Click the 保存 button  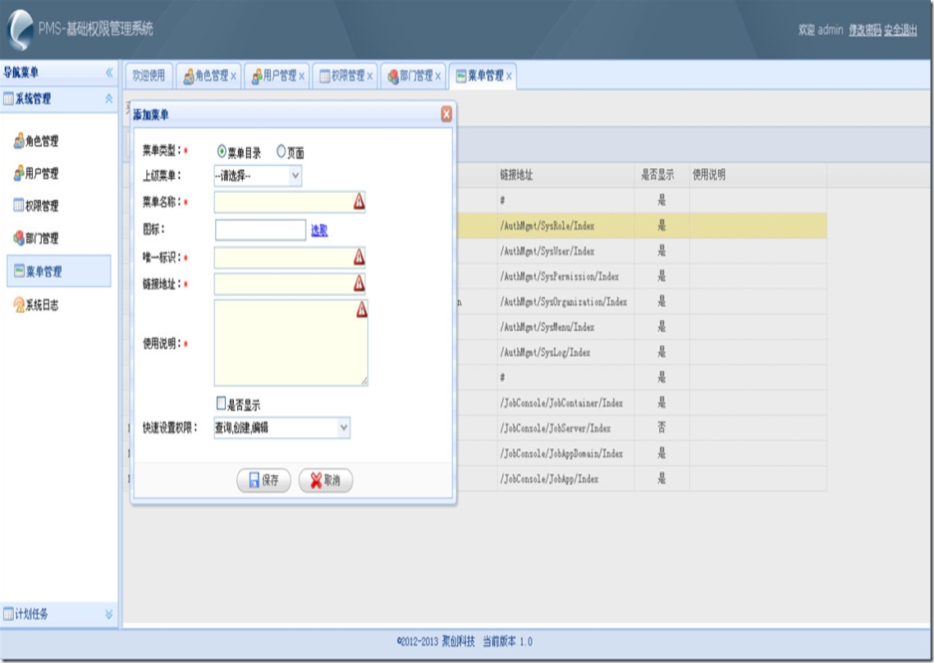(x=263, y=482)
